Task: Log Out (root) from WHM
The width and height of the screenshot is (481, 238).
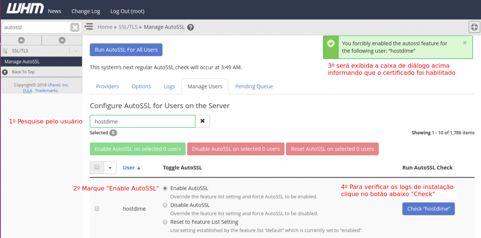Action: [127, 11]
